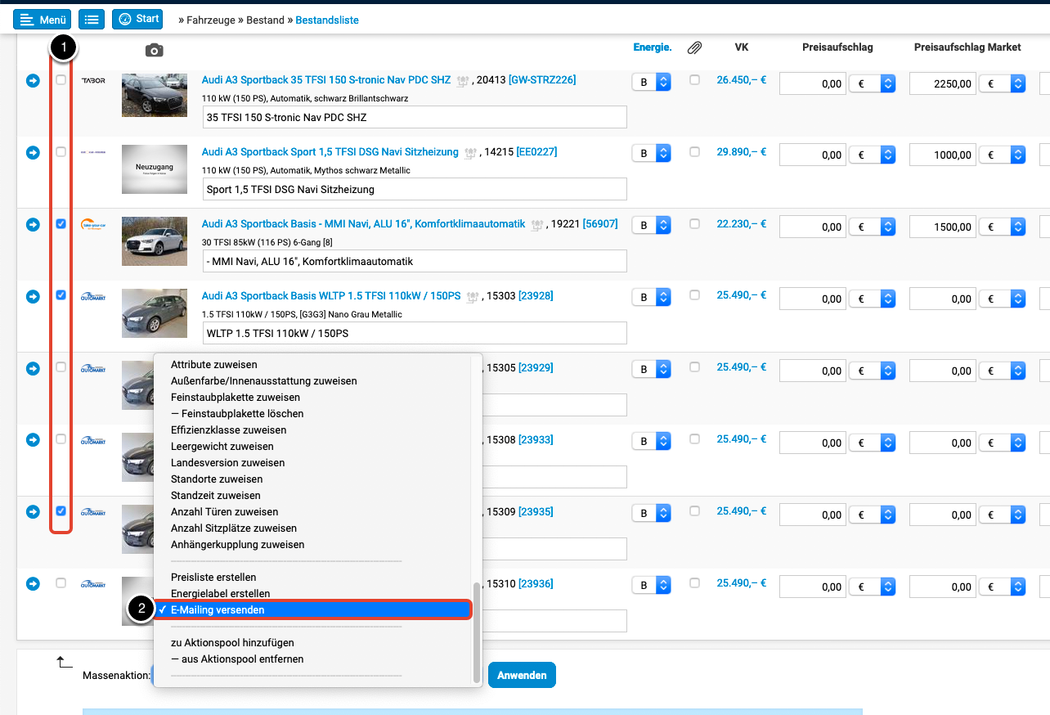The image size is (1050, 715).
Task: Click blue arrow icon beside vehicle 15310
Action: coord(33,584)
